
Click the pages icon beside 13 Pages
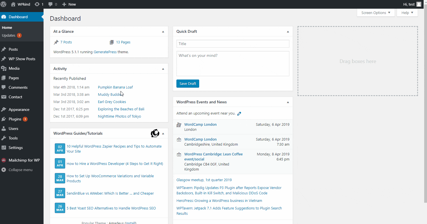tap(112, 42)
